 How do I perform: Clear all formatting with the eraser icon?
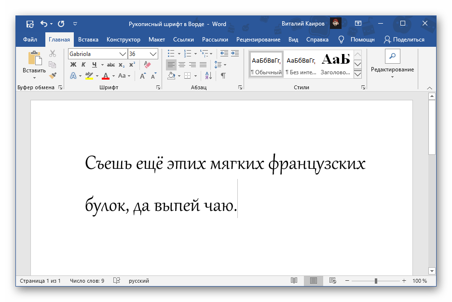click(148, 65)
